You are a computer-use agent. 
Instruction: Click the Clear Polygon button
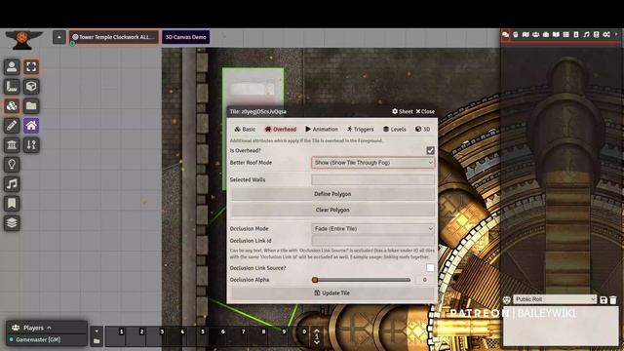click(332, 210)
